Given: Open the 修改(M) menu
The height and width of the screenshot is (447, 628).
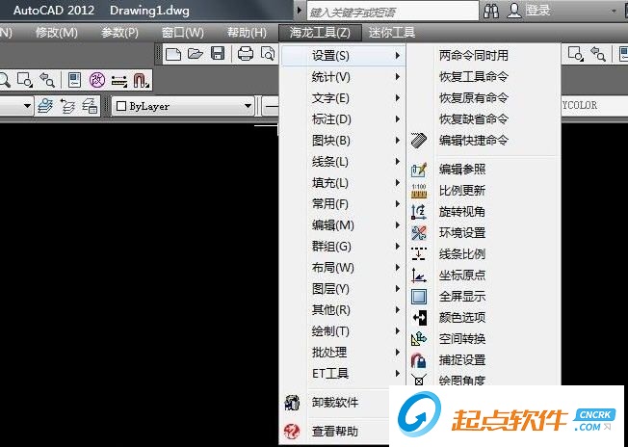Looking at the screenshot, I should (57, 33).
